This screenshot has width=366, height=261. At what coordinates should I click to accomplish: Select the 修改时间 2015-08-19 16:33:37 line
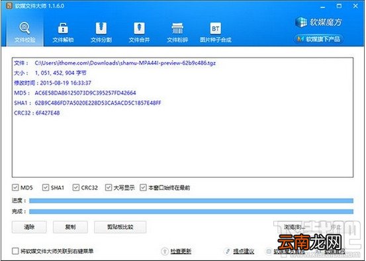(x=52, y=83)
